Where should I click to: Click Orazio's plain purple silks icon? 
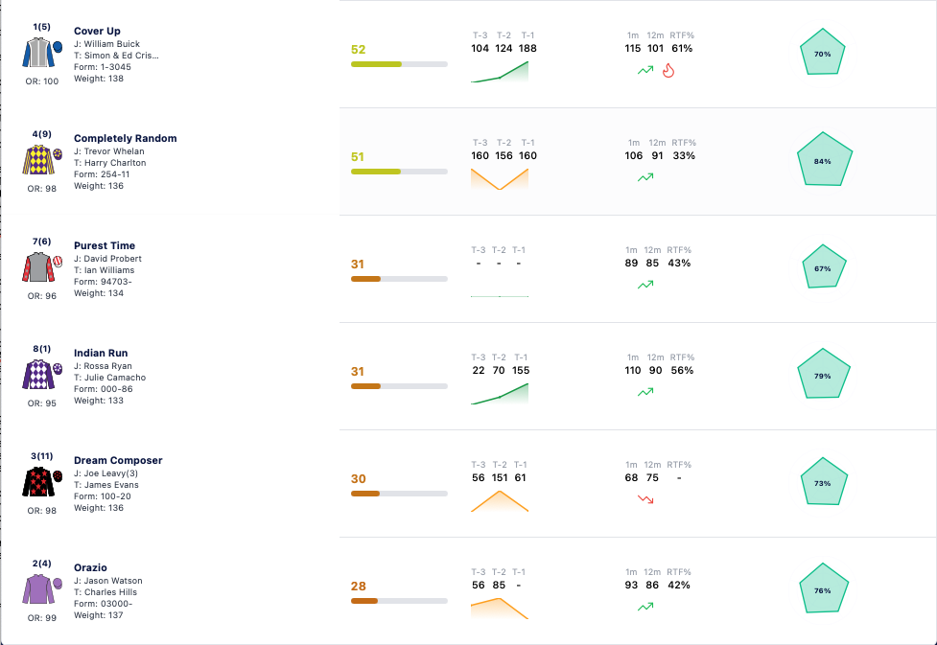click(42, 588)
